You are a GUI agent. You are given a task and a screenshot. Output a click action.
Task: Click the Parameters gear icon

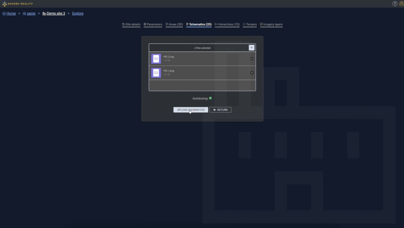click(145, 24)
